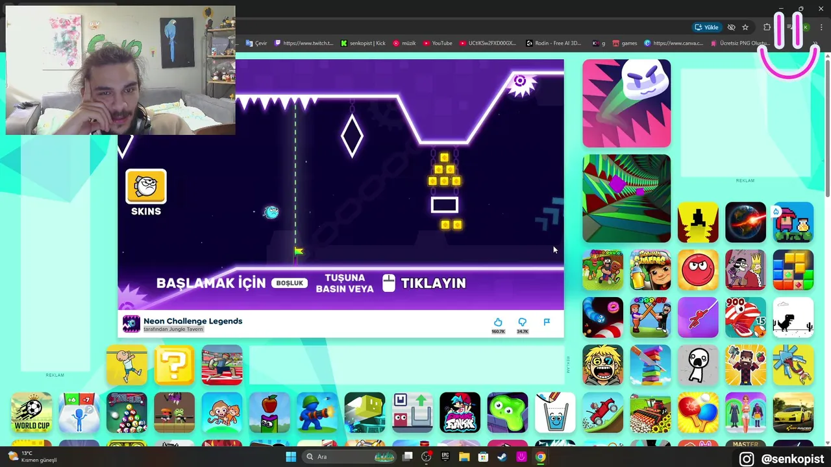
Task: Open the Earth laser destruction game icon
Action: point(745,222)
